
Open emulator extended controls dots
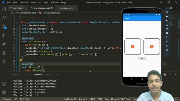[x=167, y=54]
